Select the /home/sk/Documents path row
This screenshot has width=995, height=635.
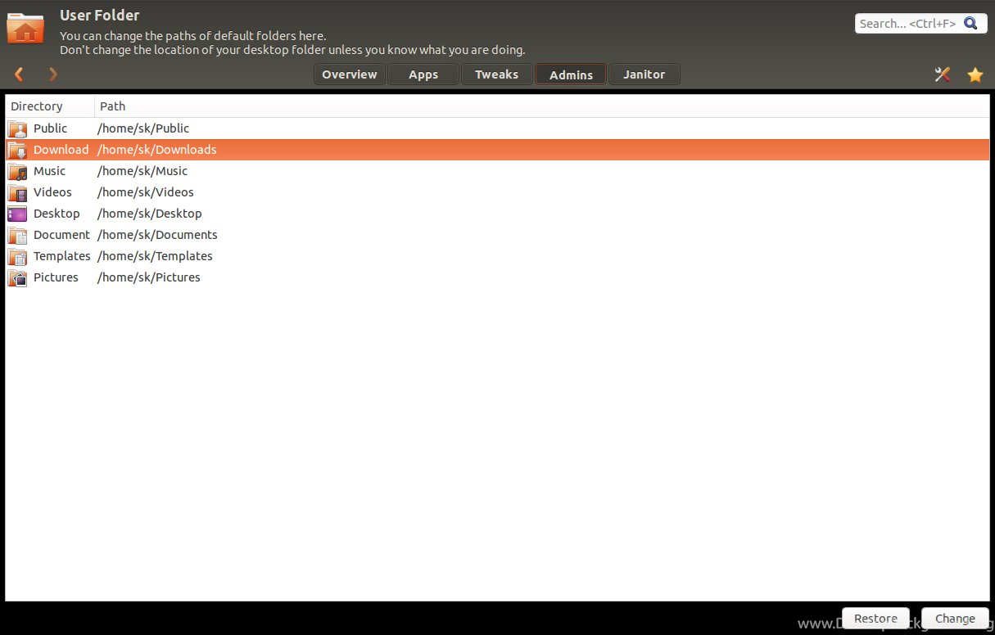[157, 235]
